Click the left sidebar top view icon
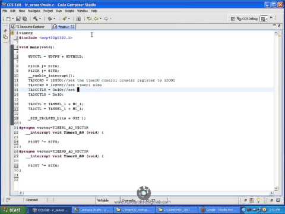Image resolution: width=285 pixels, height=214 pixels. [x=5, y=31]
